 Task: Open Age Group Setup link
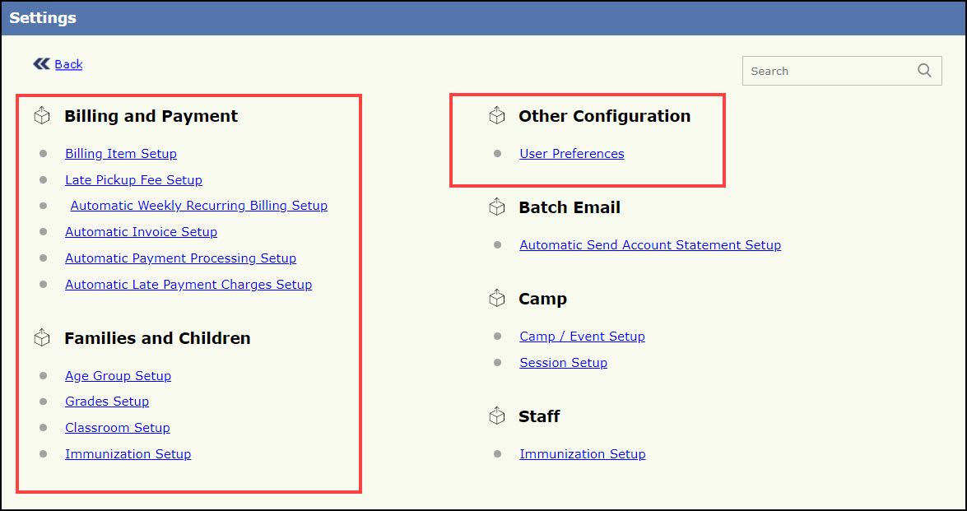(x=118, y=376)
